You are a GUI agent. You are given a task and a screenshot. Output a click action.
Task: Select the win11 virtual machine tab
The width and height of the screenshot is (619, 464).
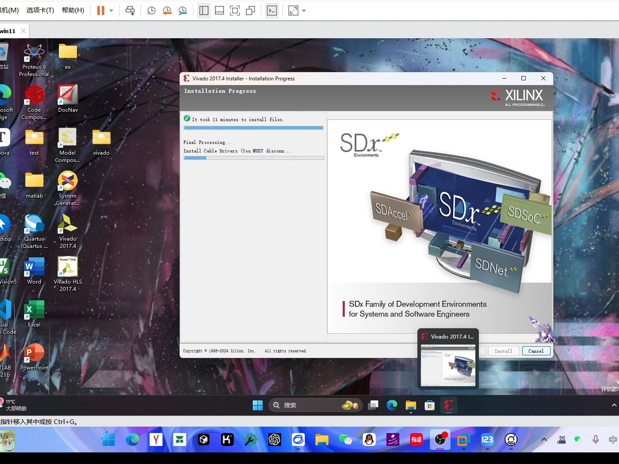[x=8, y=31]
